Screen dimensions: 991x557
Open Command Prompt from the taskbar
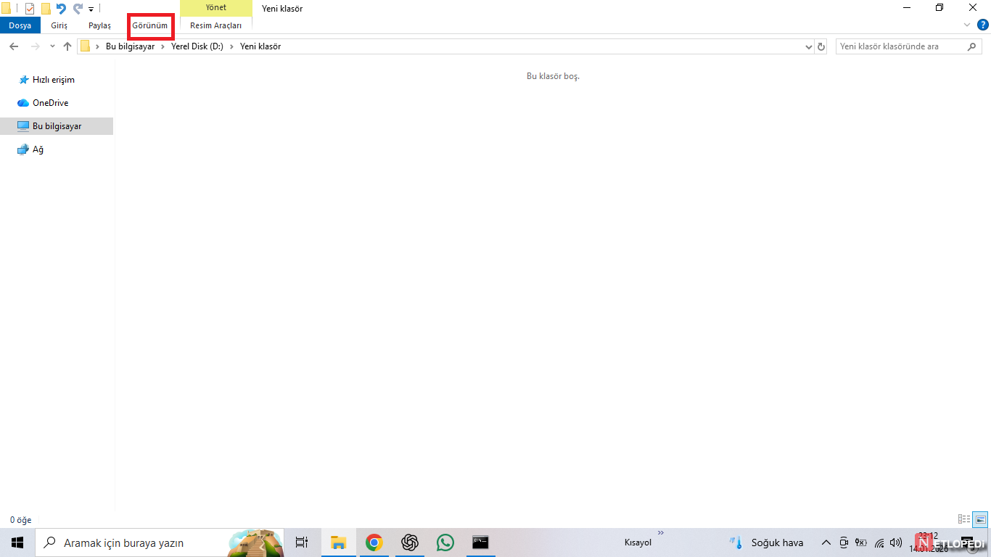480,542
